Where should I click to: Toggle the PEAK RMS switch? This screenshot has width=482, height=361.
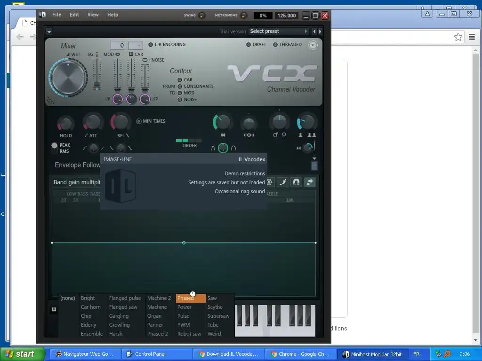coord(55,148)
